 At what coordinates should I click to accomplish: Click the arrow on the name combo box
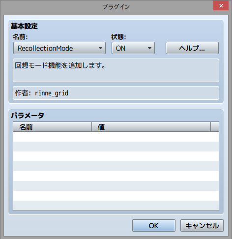click(x=100, y=48)
